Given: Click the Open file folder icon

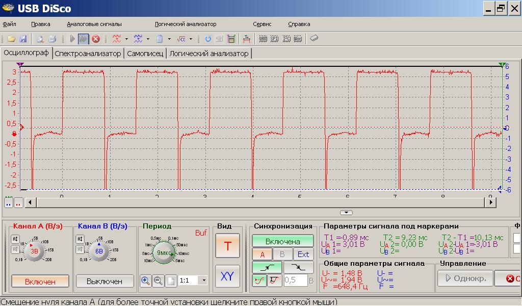Looking at the screenshot, I should tap(11, 39).
